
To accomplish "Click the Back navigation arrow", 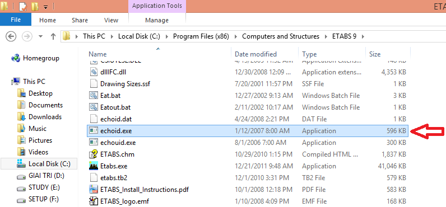I will [11, 36].
